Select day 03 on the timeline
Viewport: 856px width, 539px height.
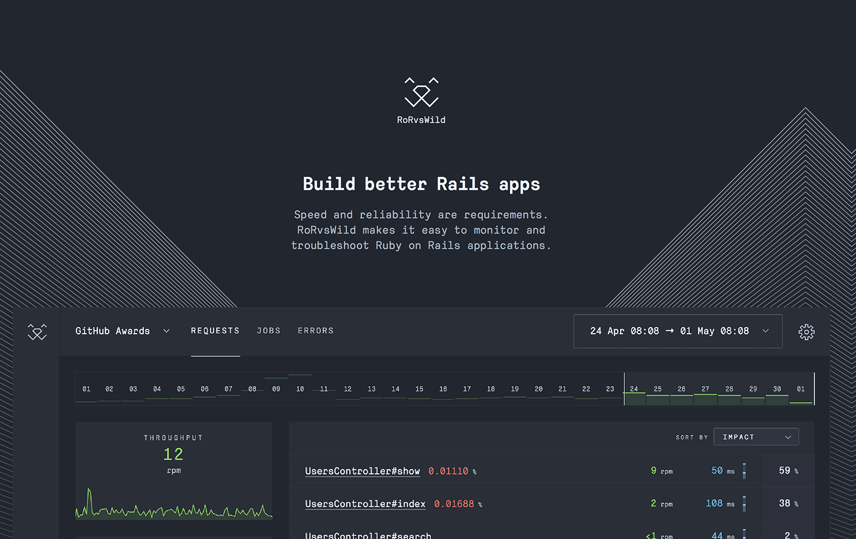coord(133,389)
